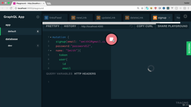Screen dimensions: 191x107
Task: Reload schema icon next to endpoint URL
Action: point(131,26)
